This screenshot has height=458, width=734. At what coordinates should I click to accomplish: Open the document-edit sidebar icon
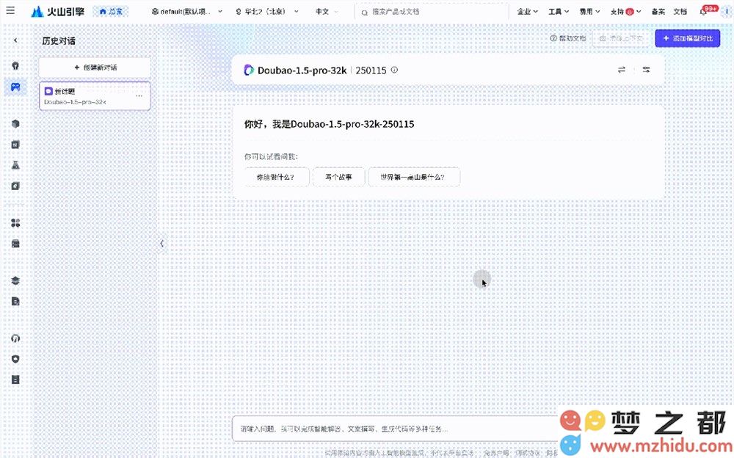coord(15,301)
